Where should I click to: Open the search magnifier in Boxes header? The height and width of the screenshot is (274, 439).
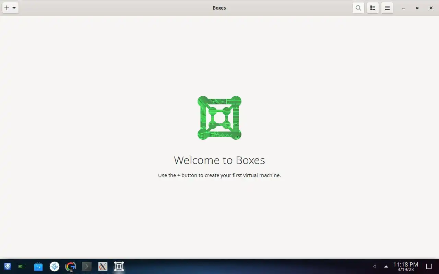(358, 8)
